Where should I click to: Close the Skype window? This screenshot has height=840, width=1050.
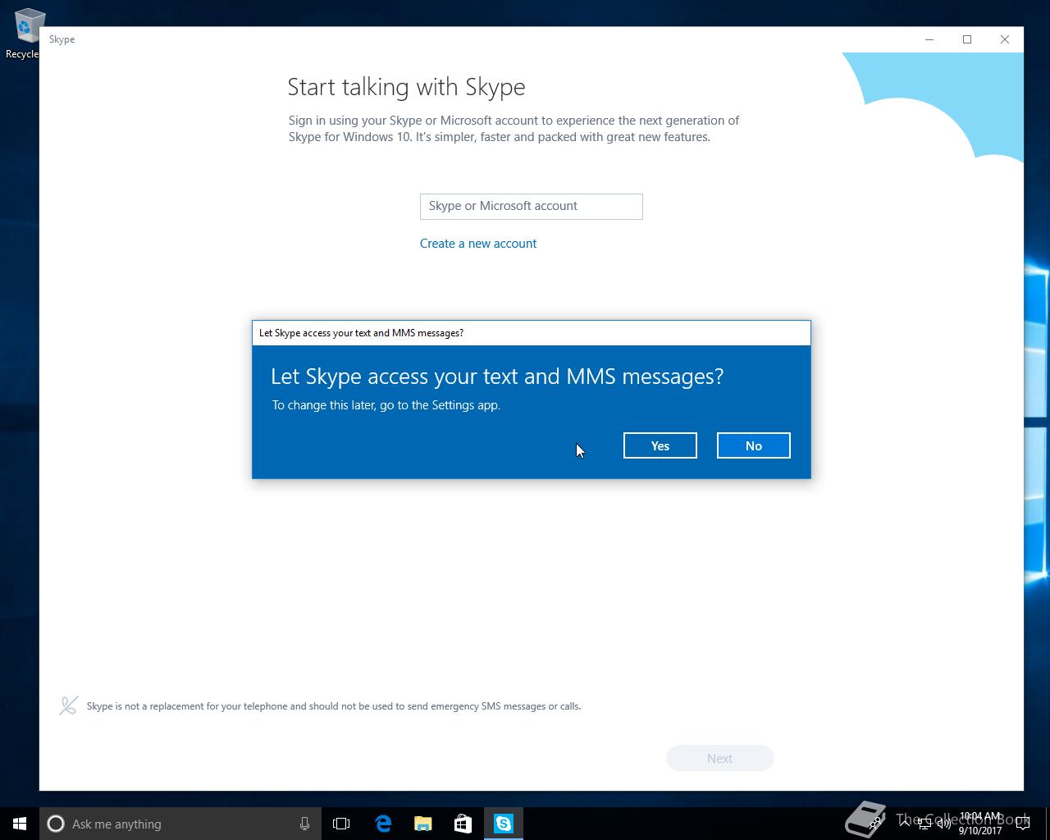coord(1005,39)
